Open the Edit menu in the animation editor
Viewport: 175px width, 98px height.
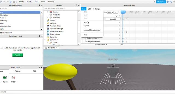89,9
